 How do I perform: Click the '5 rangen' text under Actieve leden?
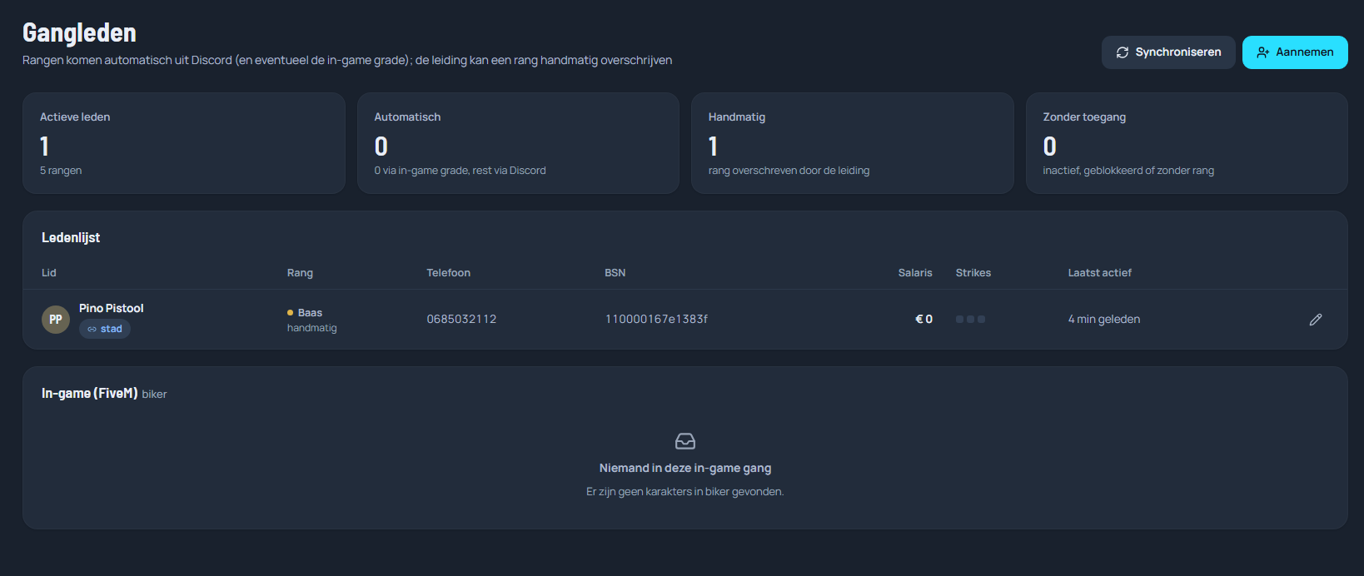pyautogui.click(x=61, y=171)
